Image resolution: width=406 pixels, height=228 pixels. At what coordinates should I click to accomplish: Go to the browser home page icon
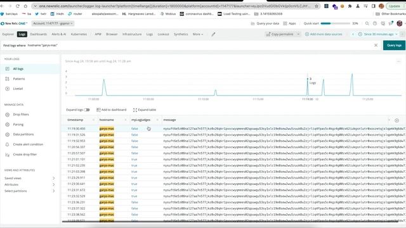[25, 6]
